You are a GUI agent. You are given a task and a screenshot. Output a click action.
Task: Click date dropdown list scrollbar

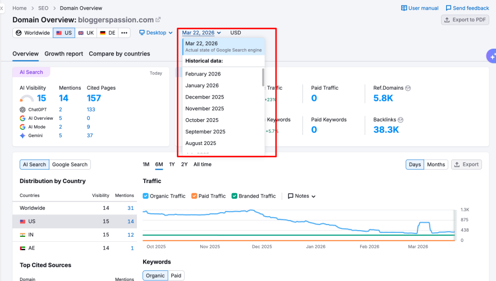[263, 77]
